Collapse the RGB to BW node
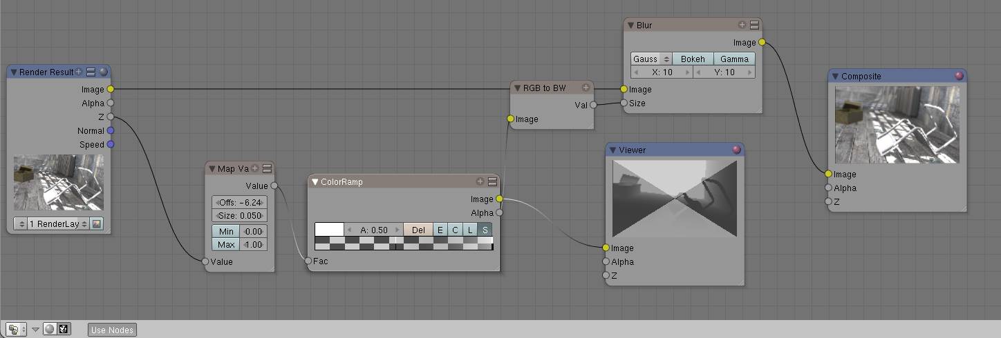1001x338 pixels. pyautogui.click(x=517, y=88)
